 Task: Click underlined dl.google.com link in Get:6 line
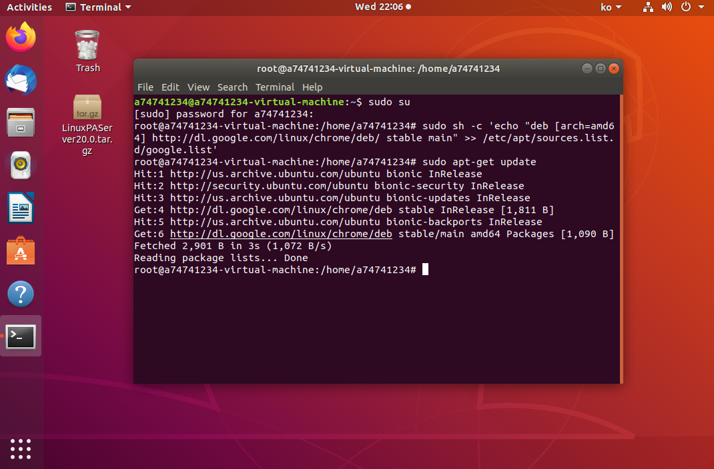pos(281,234)
